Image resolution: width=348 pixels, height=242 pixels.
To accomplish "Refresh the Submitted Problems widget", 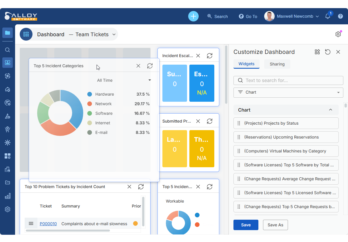I will click(210, 121).
